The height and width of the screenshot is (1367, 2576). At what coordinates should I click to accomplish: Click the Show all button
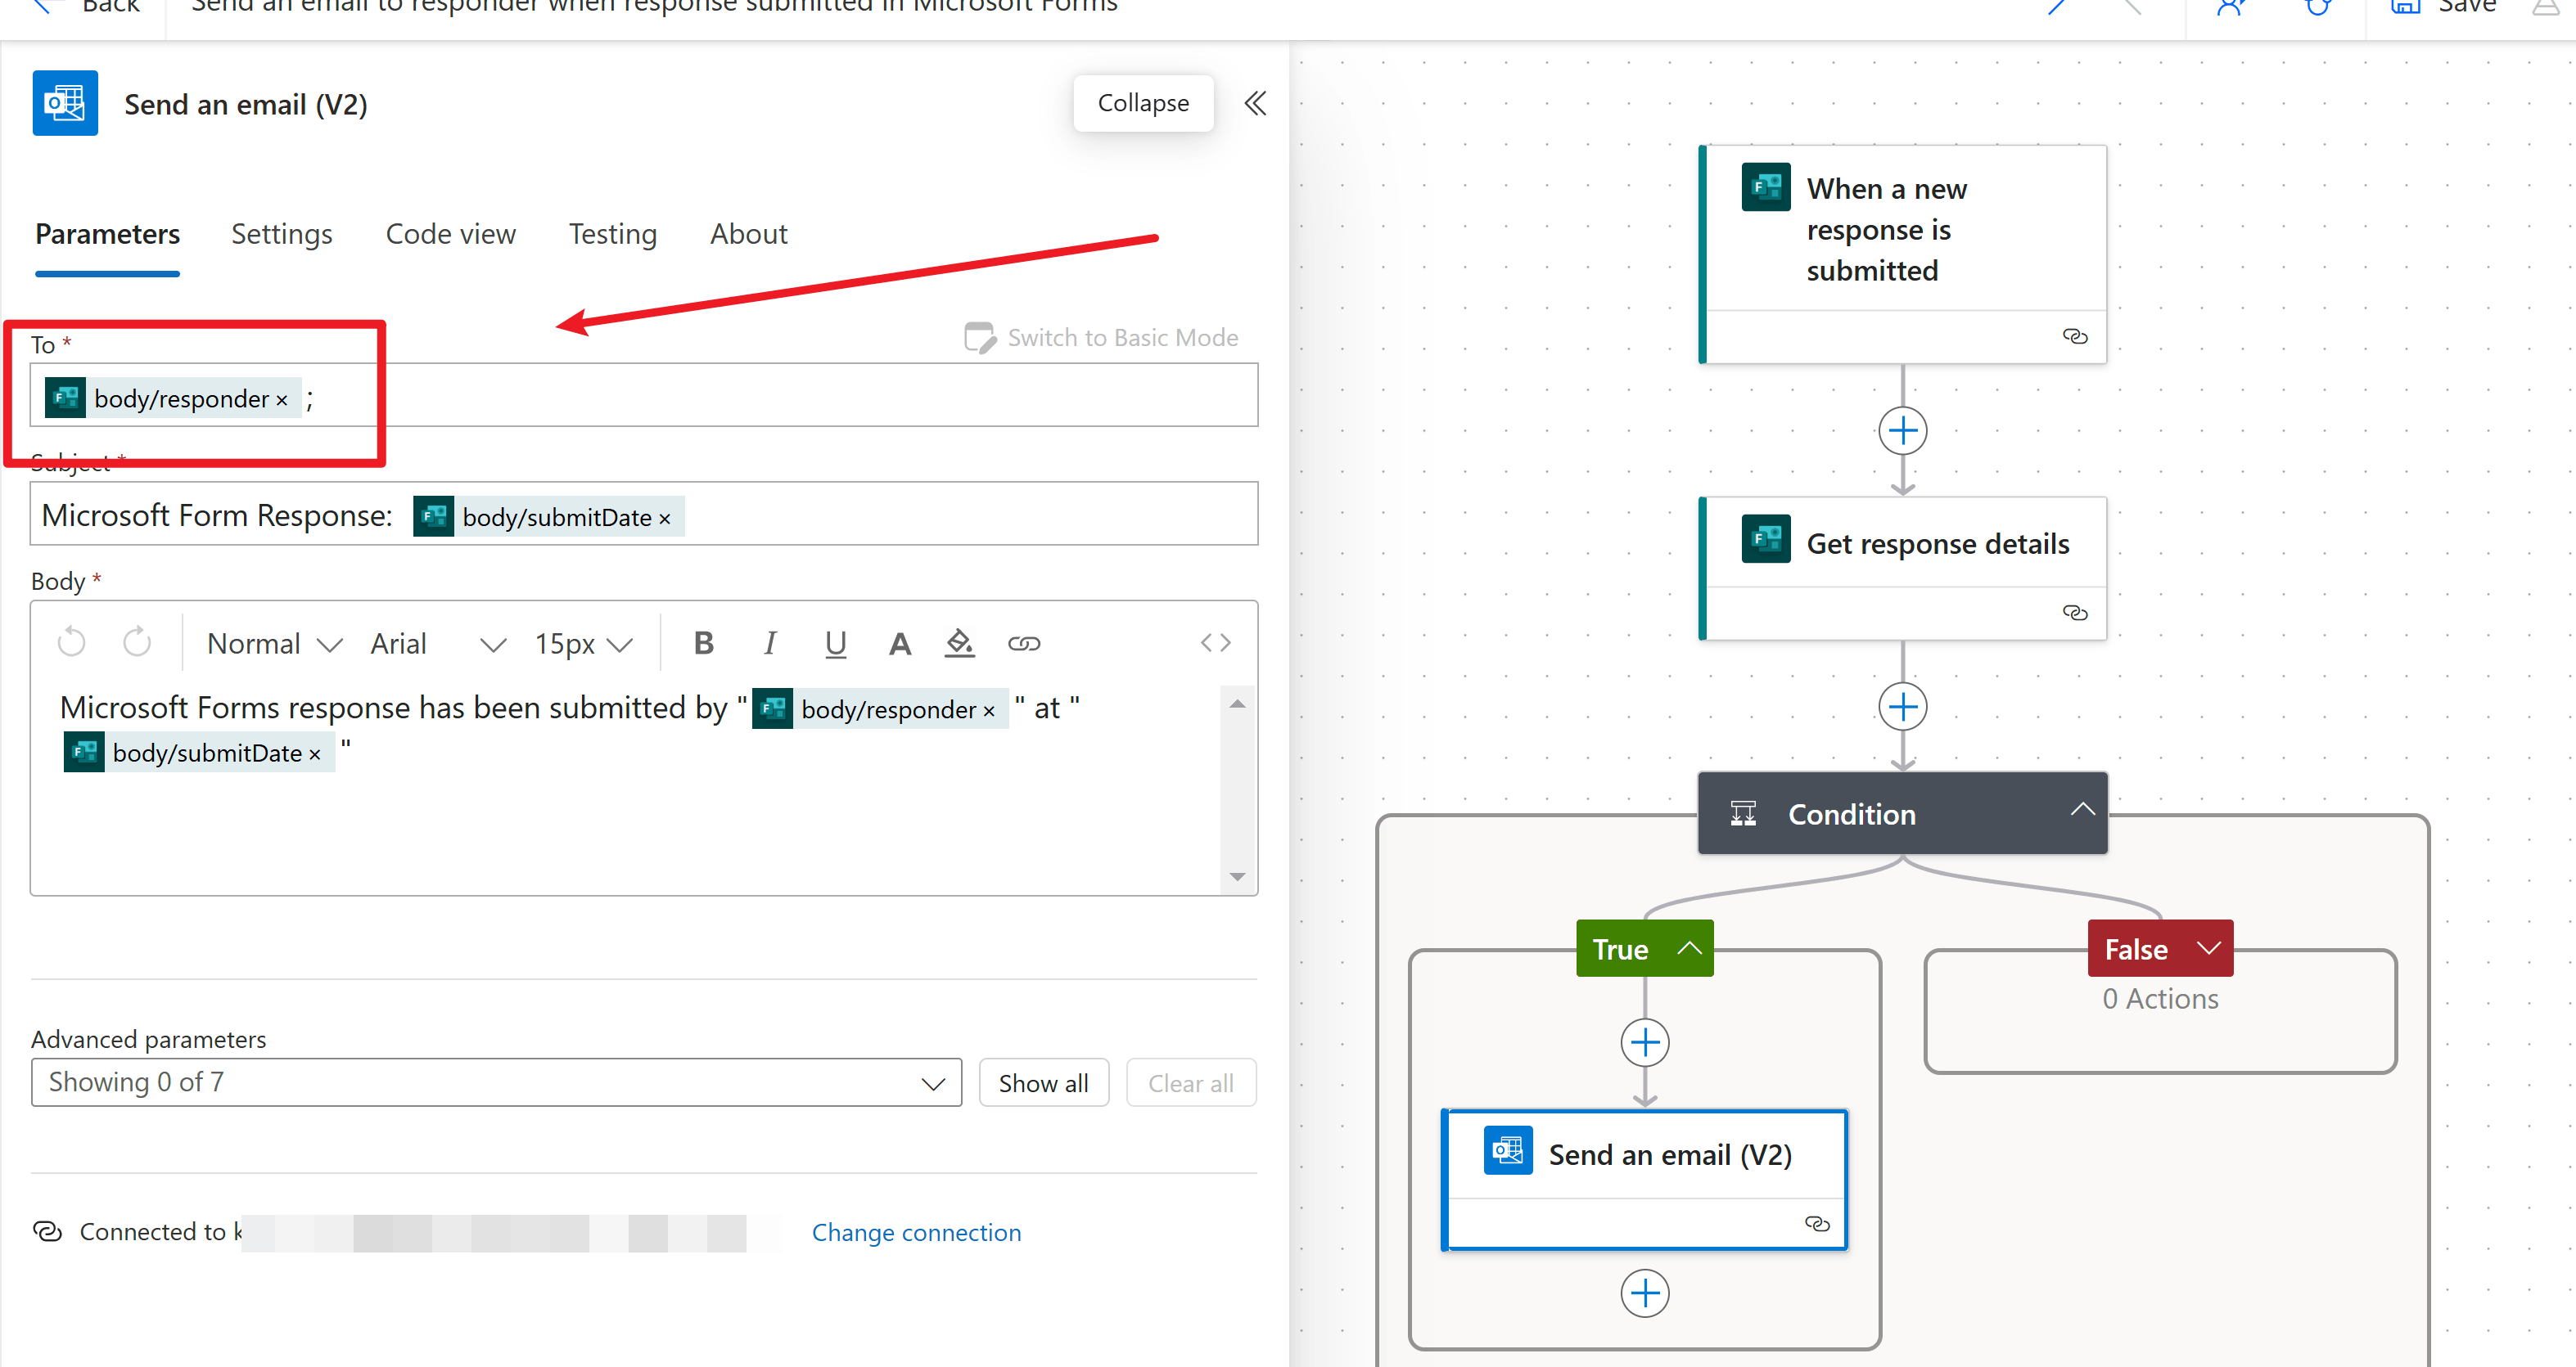point(1043,1083)
